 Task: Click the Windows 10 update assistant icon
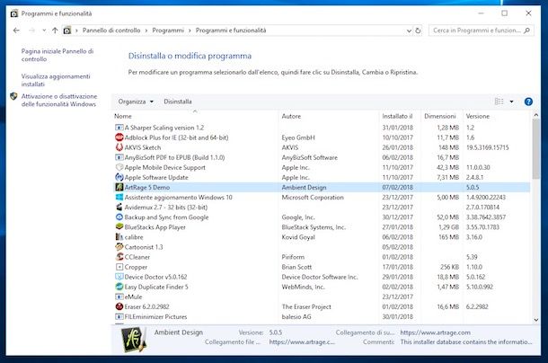[x=119, y=198]
